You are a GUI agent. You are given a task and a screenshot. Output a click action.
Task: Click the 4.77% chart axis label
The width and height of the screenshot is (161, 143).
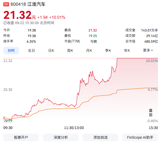[x=153, y=90]
